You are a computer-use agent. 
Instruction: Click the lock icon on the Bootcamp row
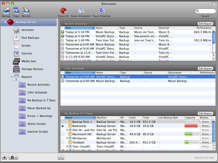[x=63, y=126]
